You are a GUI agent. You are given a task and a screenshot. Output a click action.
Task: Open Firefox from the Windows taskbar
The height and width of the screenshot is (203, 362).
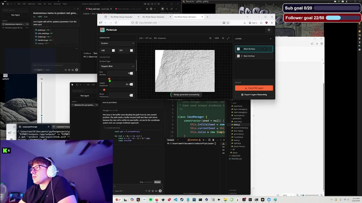click(157, 200)
